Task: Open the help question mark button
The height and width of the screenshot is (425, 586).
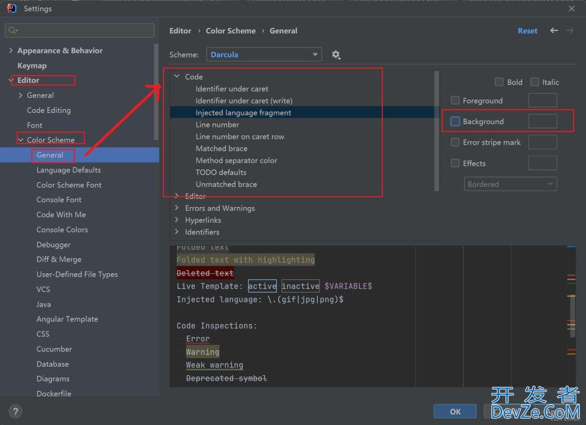Action: coord(15,412)
